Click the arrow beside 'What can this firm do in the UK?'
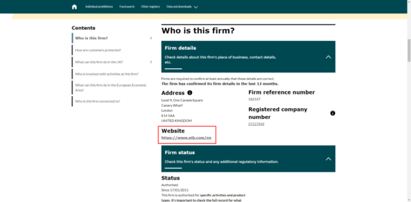Screen dimensions: 411x202 tap(151, 62)
